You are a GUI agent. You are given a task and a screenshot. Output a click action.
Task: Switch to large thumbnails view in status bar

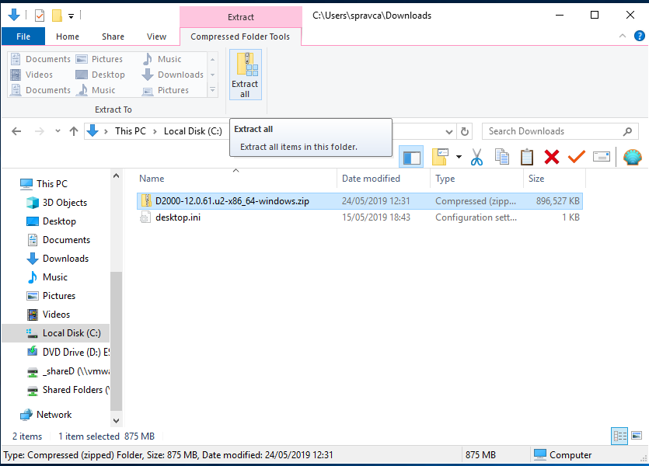(x=637, y=436)
